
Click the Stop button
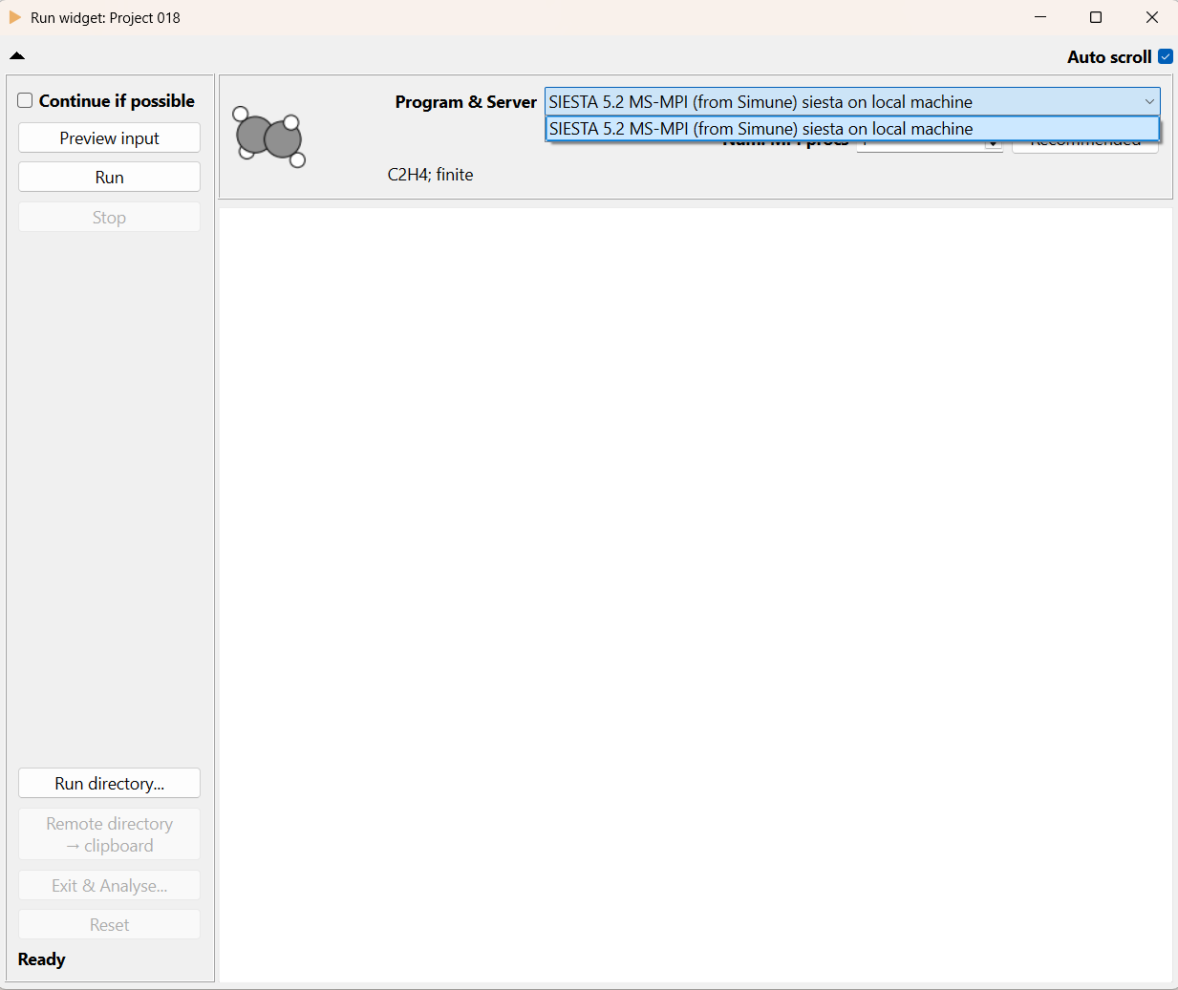109,217
